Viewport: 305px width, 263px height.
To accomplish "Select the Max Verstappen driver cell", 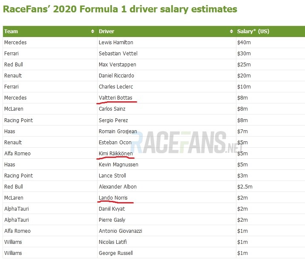I will pyautogui.click(x=118, y=65).
